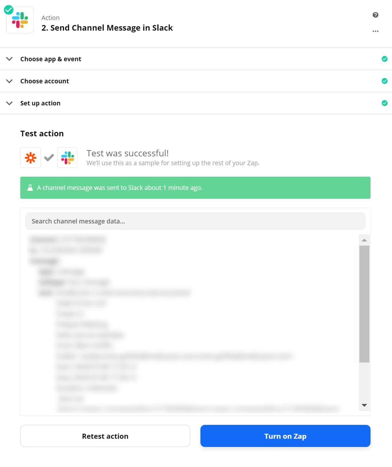This screenshot has height=467, width=392.
Task: Expand the Set up action chevron
Action: (x=9, y=103)
